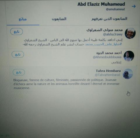This screenshot has width=140, height=138.
Task: Follow Tahra Hembara with تابع button
Action: click(x=19, y=72)
